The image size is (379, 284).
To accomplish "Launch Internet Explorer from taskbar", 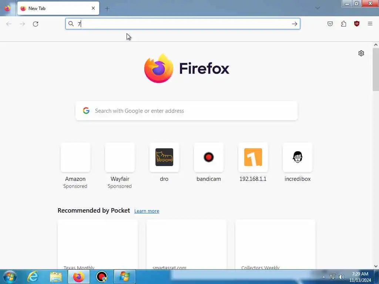I will (x=33, y=277).
